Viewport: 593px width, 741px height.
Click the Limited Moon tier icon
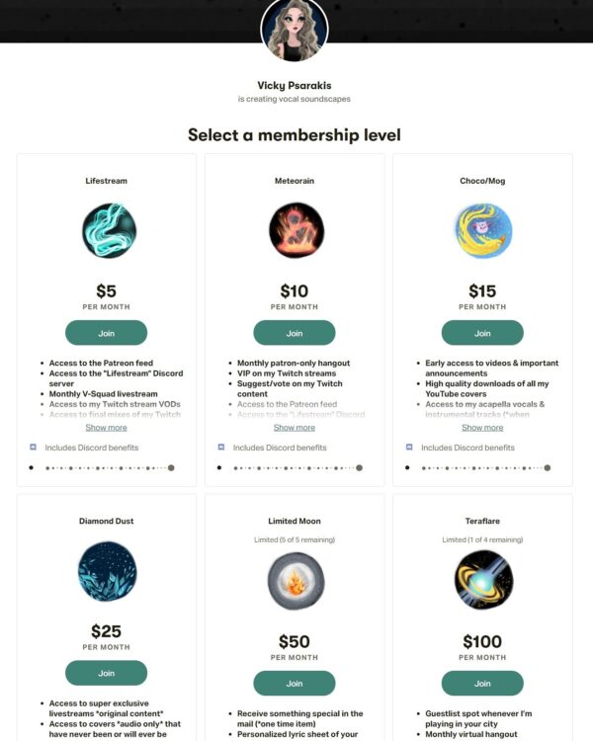pyautogui.click(x=295, y=581)
